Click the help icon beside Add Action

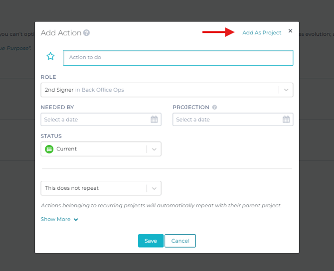pos(87,33)
